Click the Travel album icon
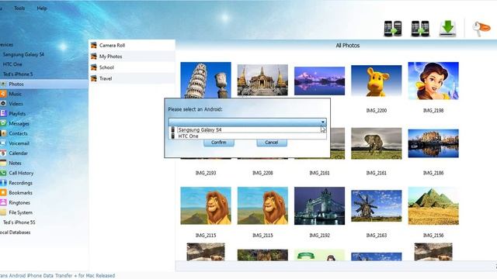The image size is (497, 279). pos(93,78)
